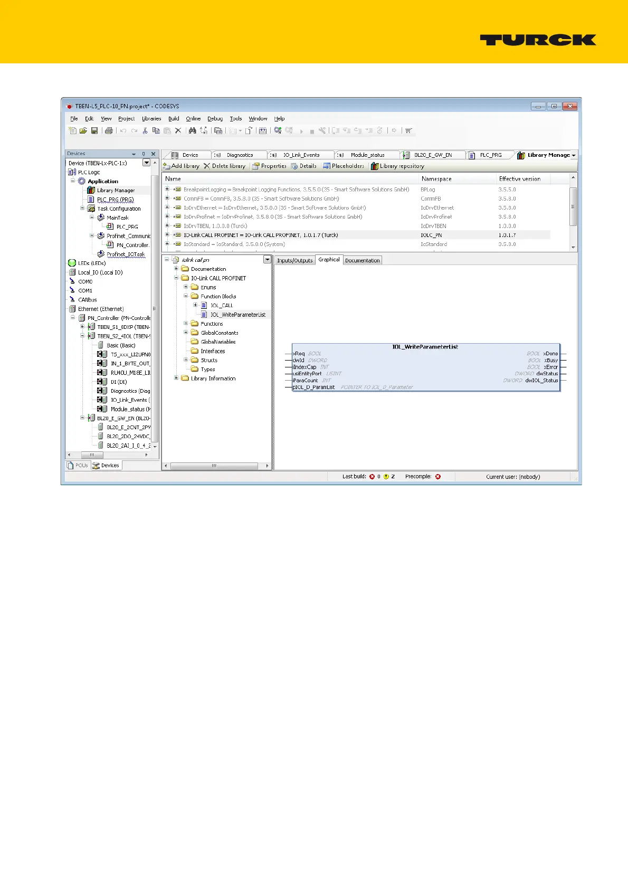Click the yellow warning icon in status bar
628x889 pixels.
click(386, 476)
